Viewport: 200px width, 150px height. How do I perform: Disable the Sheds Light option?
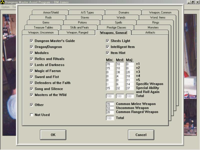pos(107,41)
